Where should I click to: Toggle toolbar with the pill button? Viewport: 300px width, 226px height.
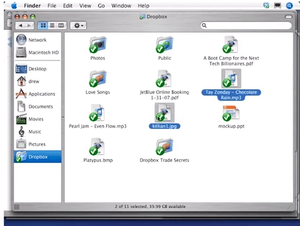[289, 17]
